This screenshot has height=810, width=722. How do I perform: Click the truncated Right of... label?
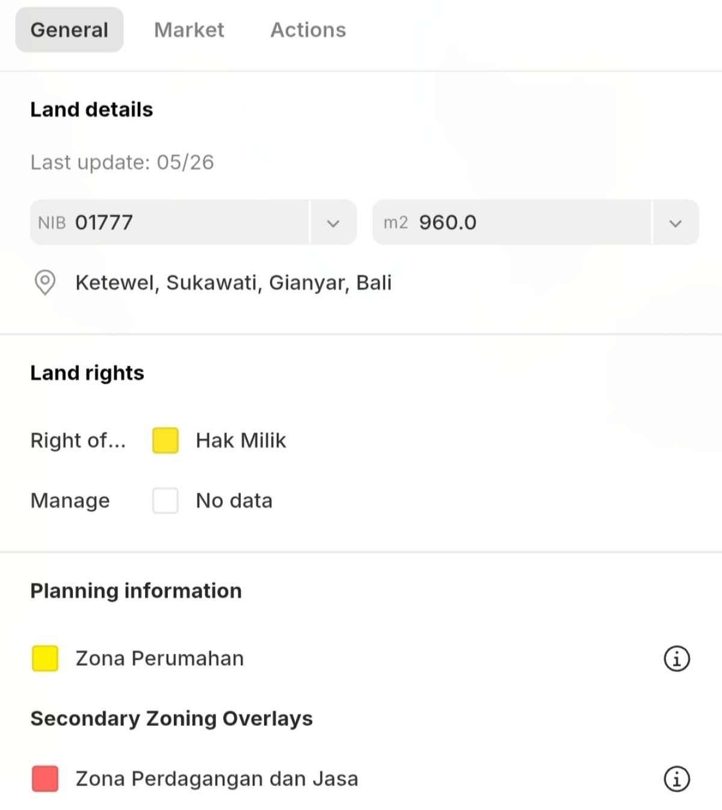point(78,440)
